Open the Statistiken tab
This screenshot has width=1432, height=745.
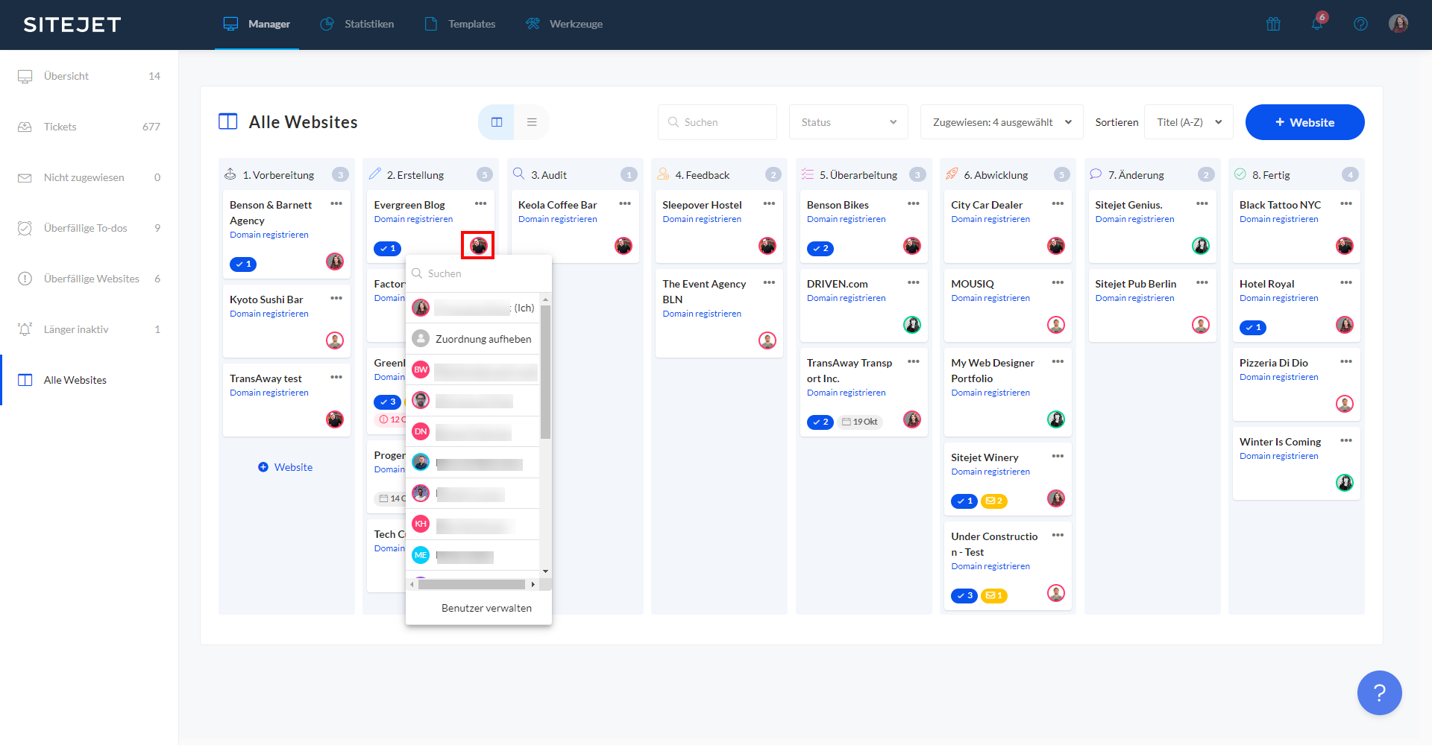click(357, 25)
